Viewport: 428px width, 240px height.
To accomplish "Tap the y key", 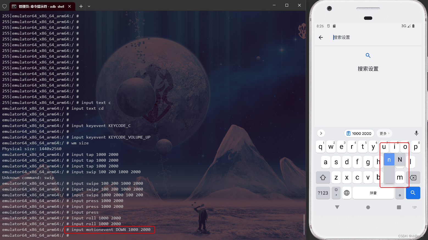I will coord(373,147).
